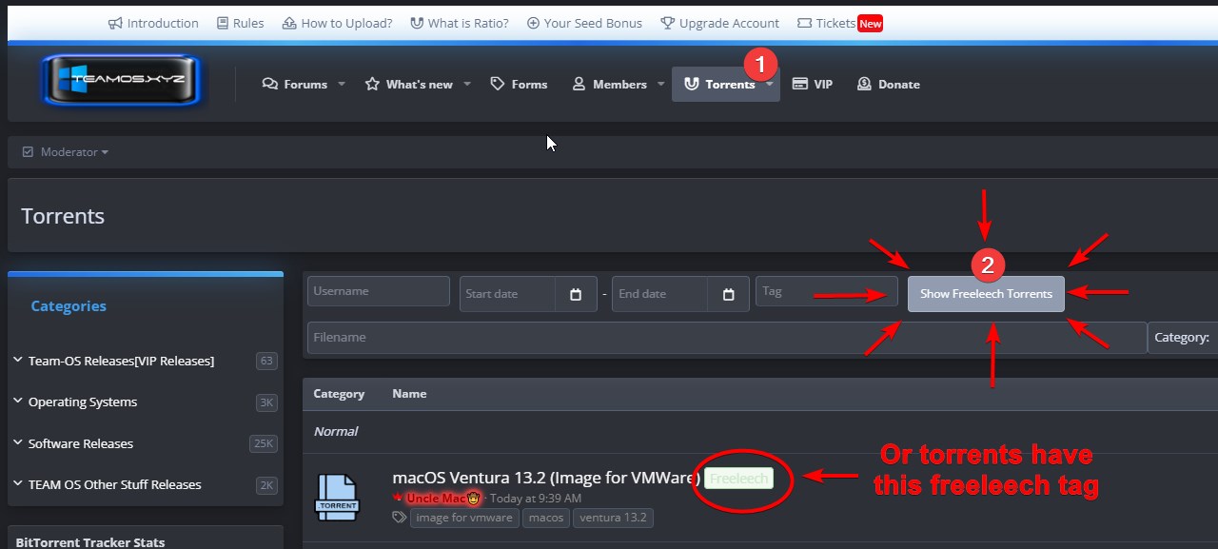Open Rules via its document icon
This screenshot has height=549, width=1218.
click(222, 23)
